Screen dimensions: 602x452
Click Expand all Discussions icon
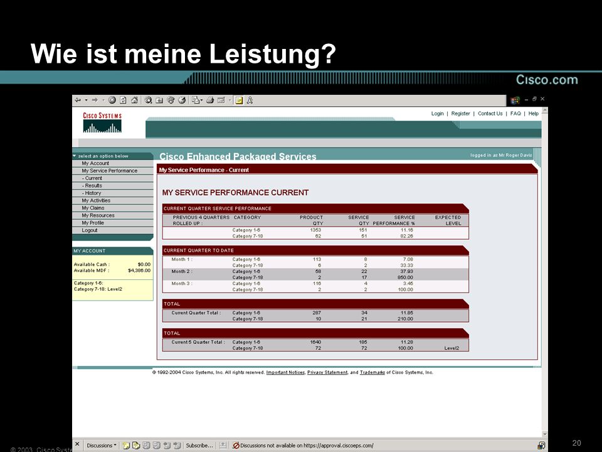146,446
